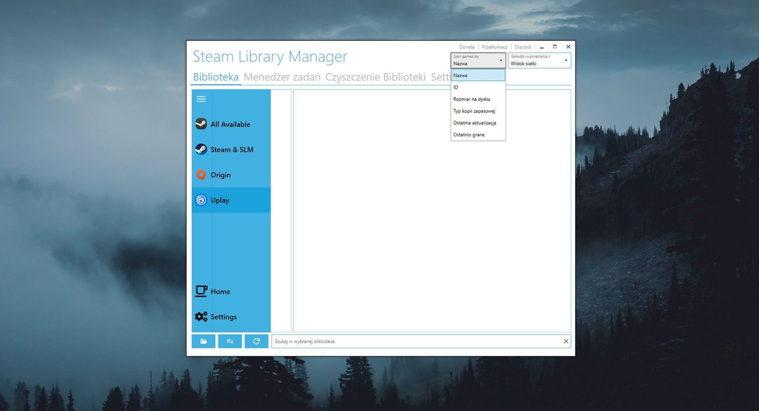
Task: Sort by 'Rozmiar na dysku'
Action: (478, 99)
